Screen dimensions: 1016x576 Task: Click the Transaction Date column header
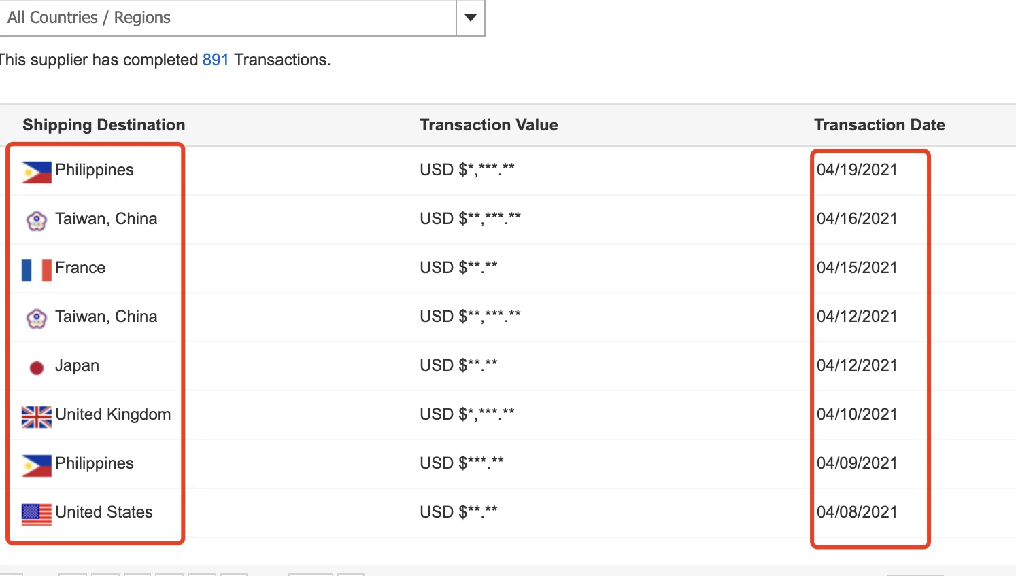(879, 125)
